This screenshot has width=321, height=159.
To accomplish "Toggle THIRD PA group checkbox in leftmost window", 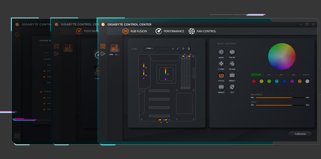I will point(41,92).
